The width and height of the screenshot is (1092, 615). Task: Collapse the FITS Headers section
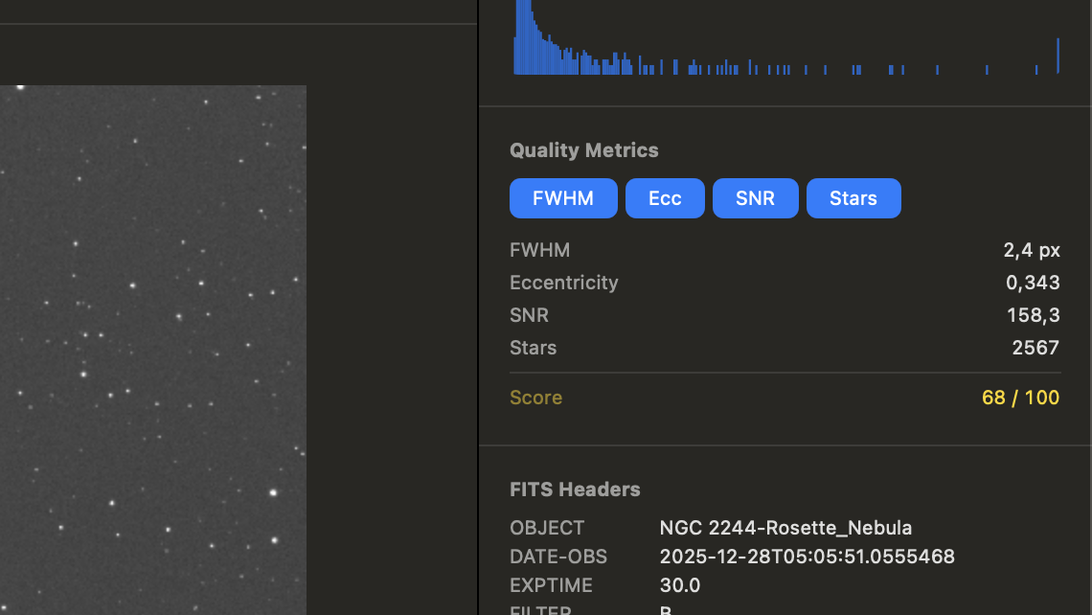[x=575, y=490]
